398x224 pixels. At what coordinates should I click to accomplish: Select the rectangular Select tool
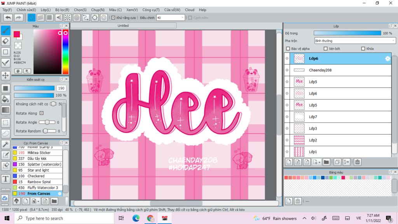[x=5, y=123]
